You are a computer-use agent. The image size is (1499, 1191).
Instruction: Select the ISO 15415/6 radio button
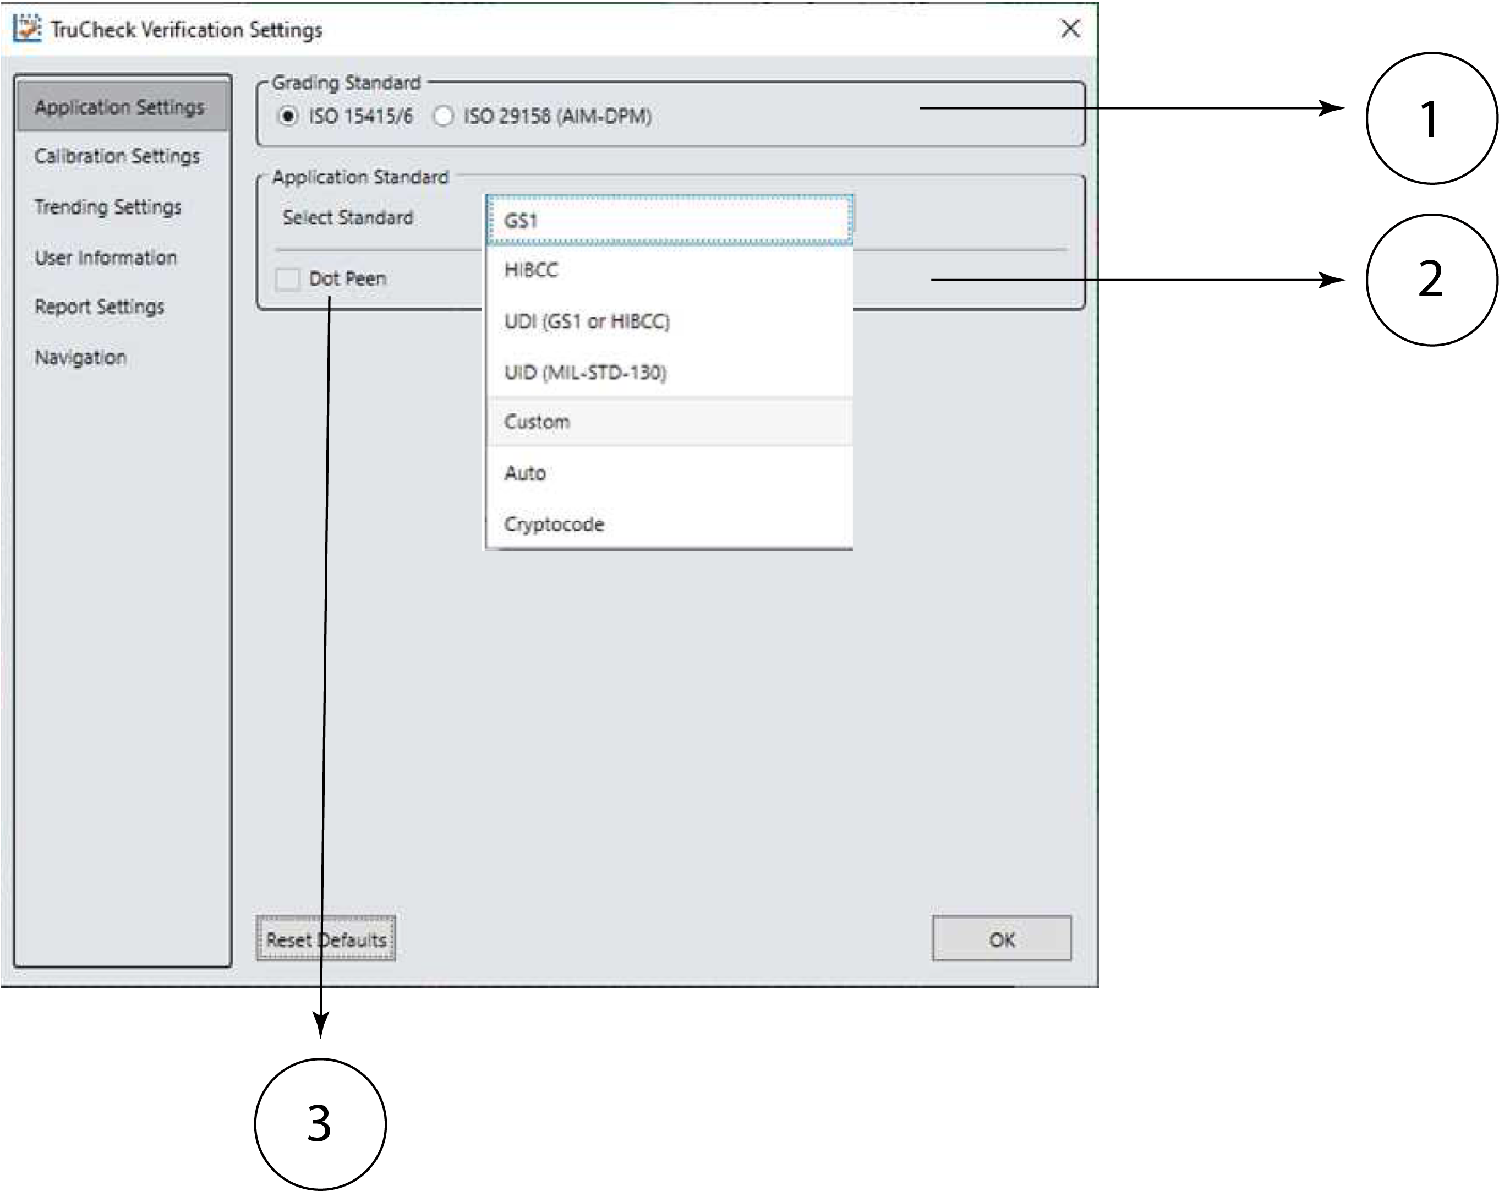(x=287, y=116)
